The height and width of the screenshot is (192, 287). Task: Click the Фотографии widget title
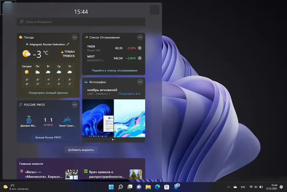coord(98,82)
